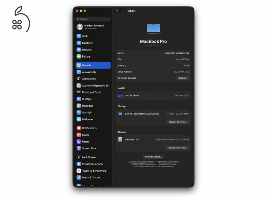Open Apple Intelligence & Siri icon
Screen dimensions: 267x200
(x=79, y=85)
